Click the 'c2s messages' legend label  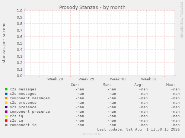[x=23, y=89]
